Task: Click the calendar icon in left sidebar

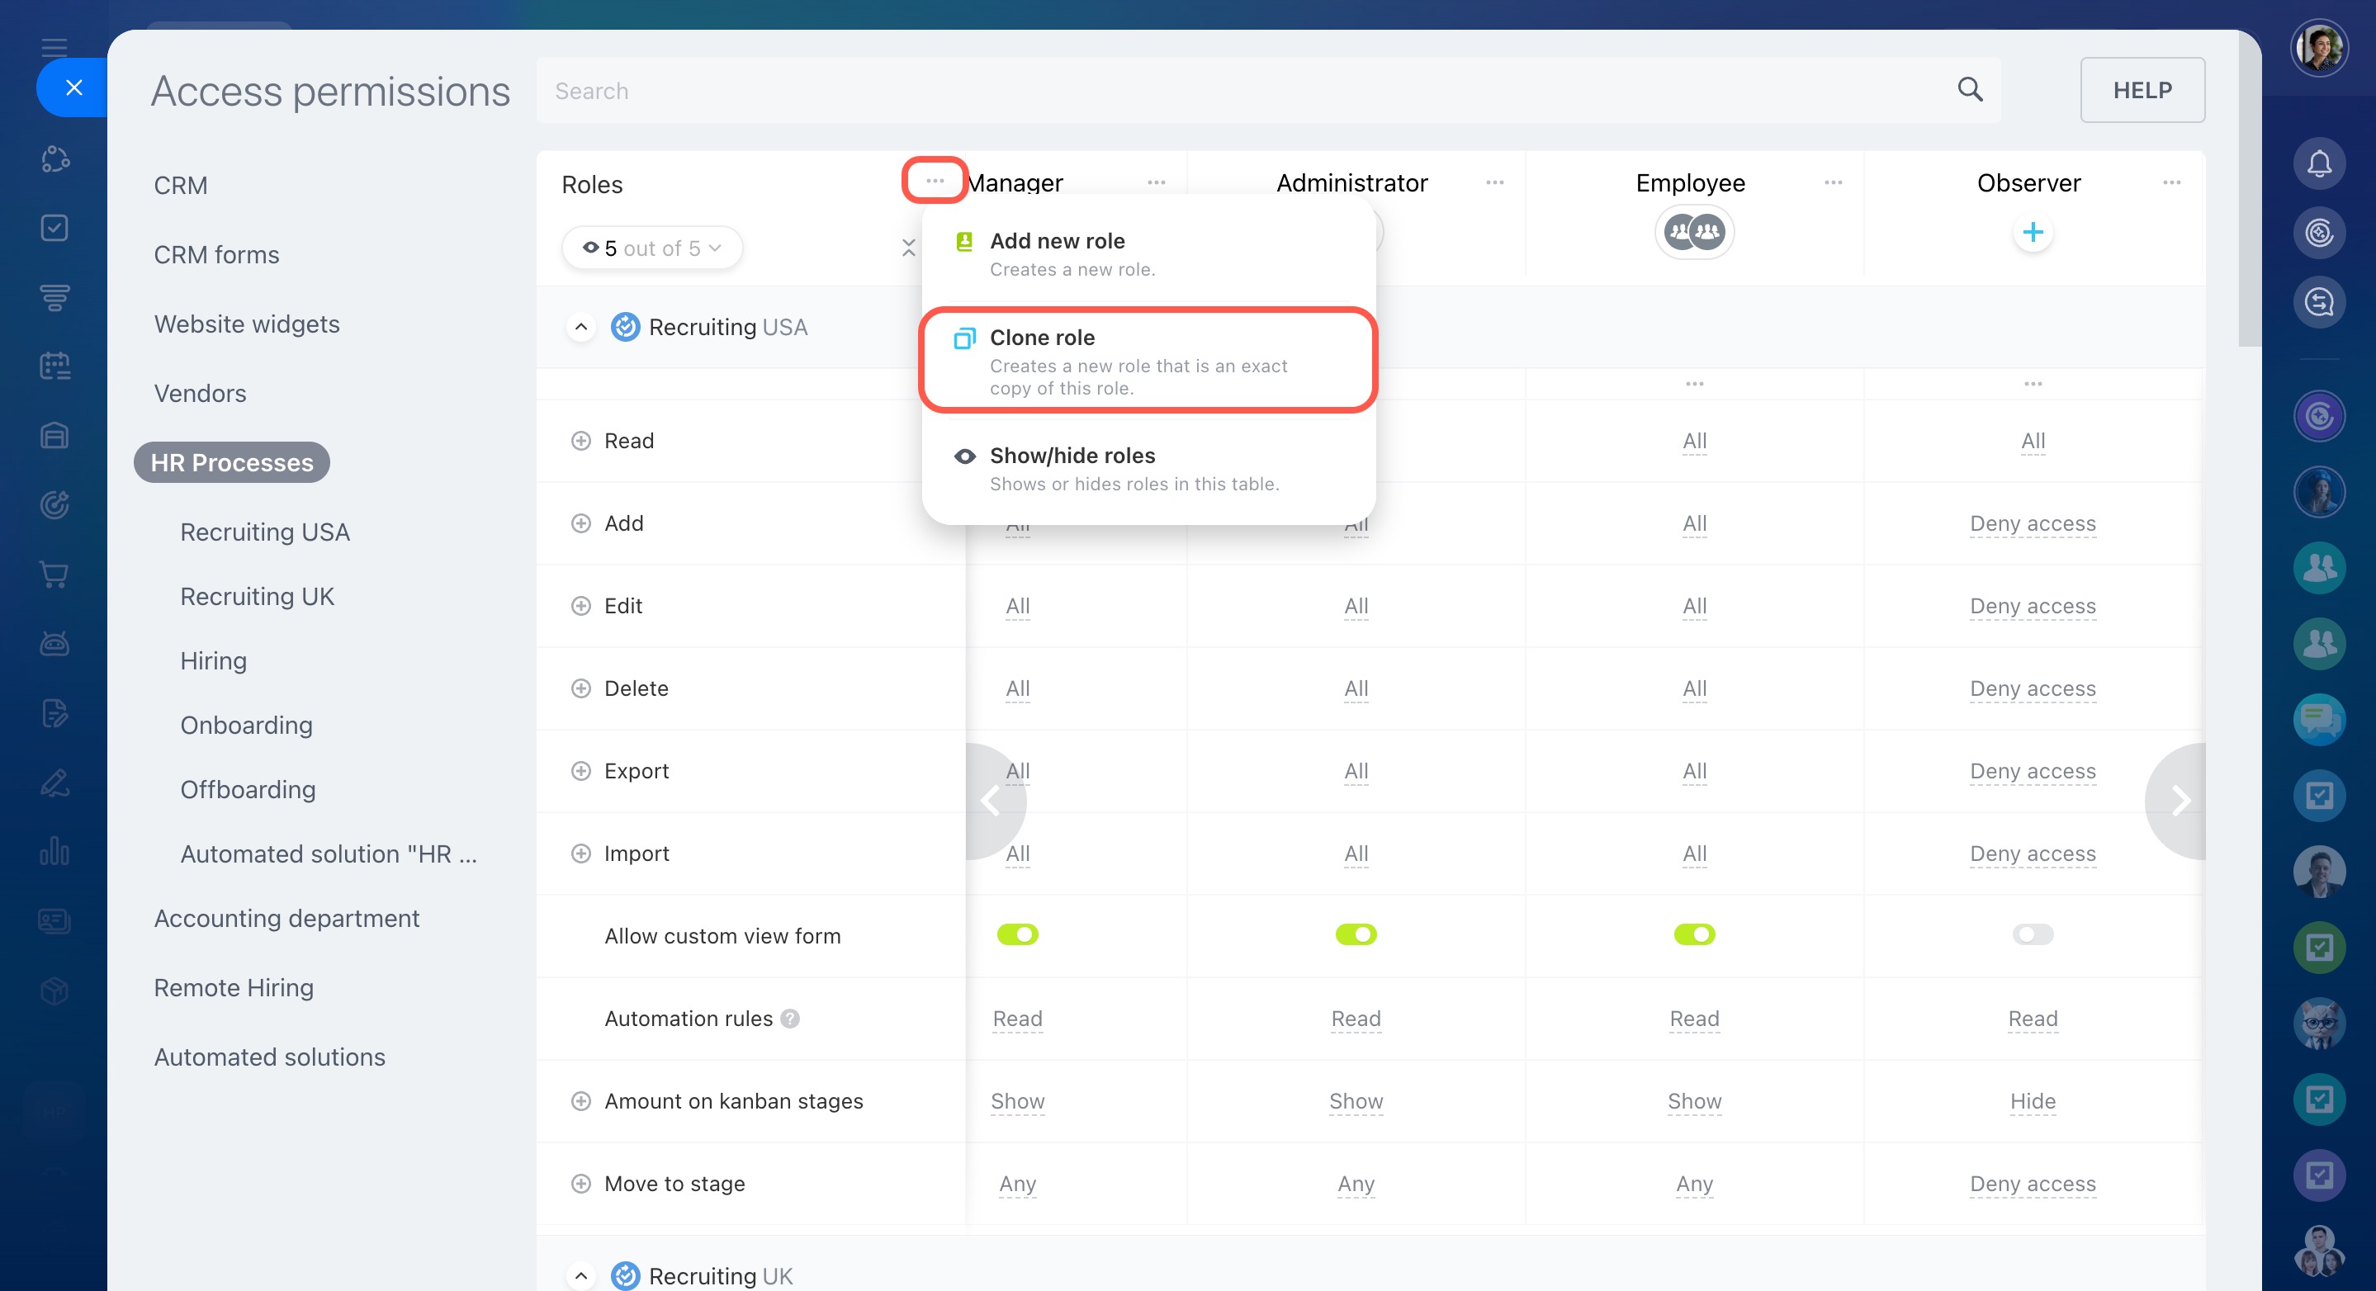Action: coord(54,366)
